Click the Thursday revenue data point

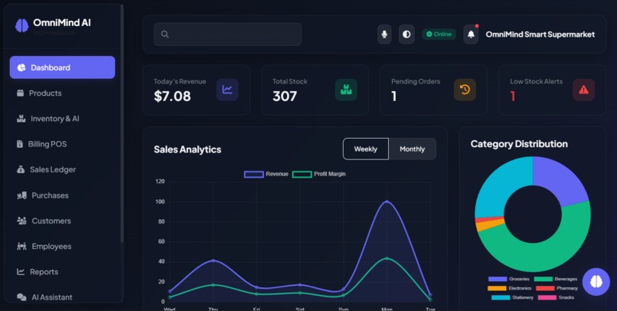(213, 260)
